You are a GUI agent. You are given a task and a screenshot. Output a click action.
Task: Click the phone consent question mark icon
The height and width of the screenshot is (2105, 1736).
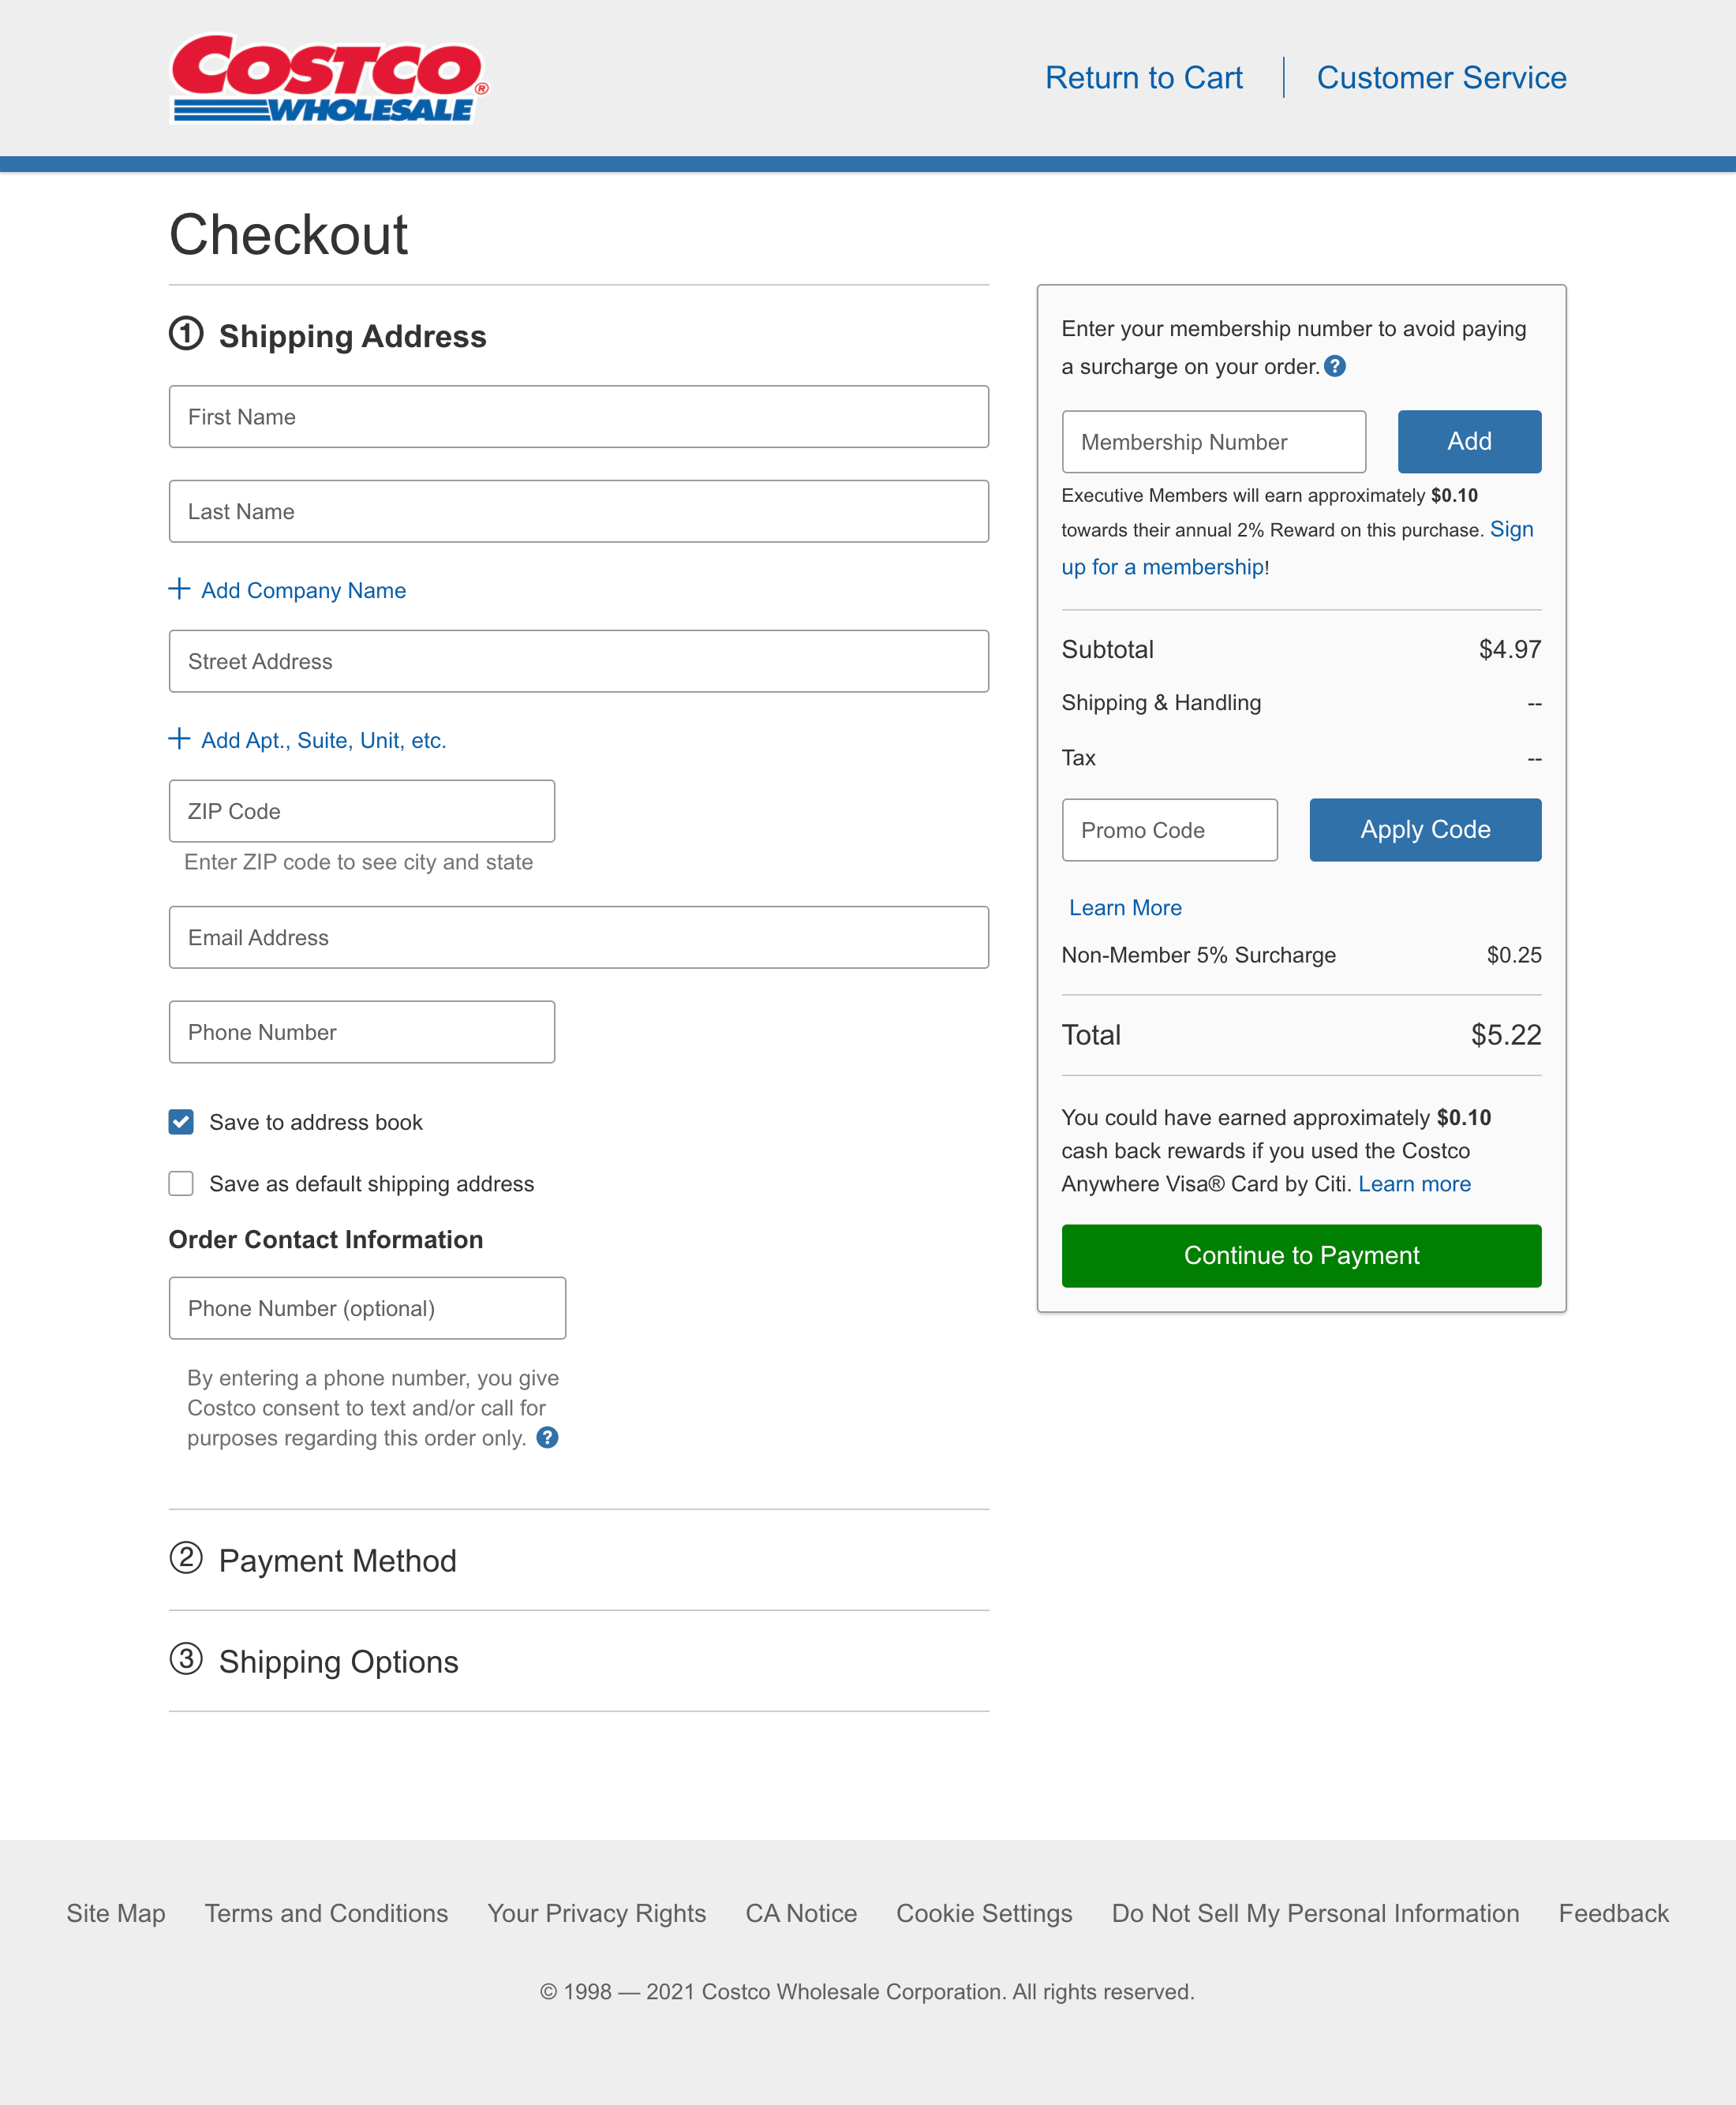click(548, 1438)
